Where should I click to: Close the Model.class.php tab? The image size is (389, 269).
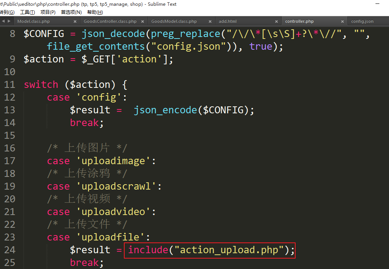click(76, 22)
